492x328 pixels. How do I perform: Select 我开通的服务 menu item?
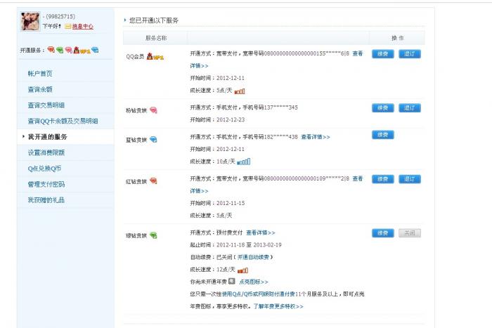[47, 137]
